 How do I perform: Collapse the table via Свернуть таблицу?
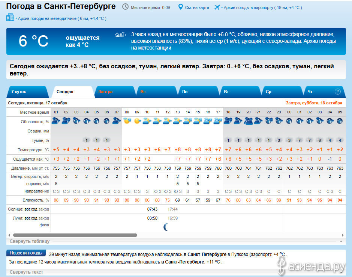click(30, 241)
